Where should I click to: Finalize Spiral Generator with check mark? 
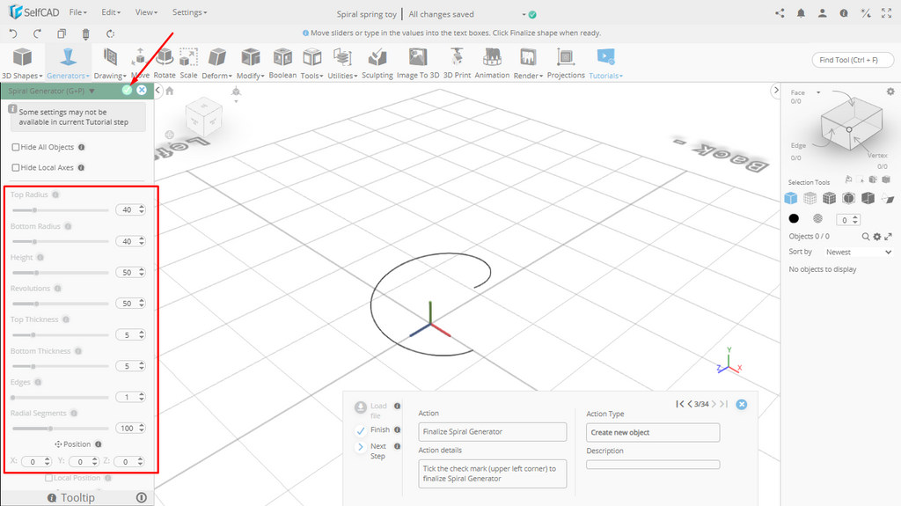pyautogui.click(x=127, y=91)
